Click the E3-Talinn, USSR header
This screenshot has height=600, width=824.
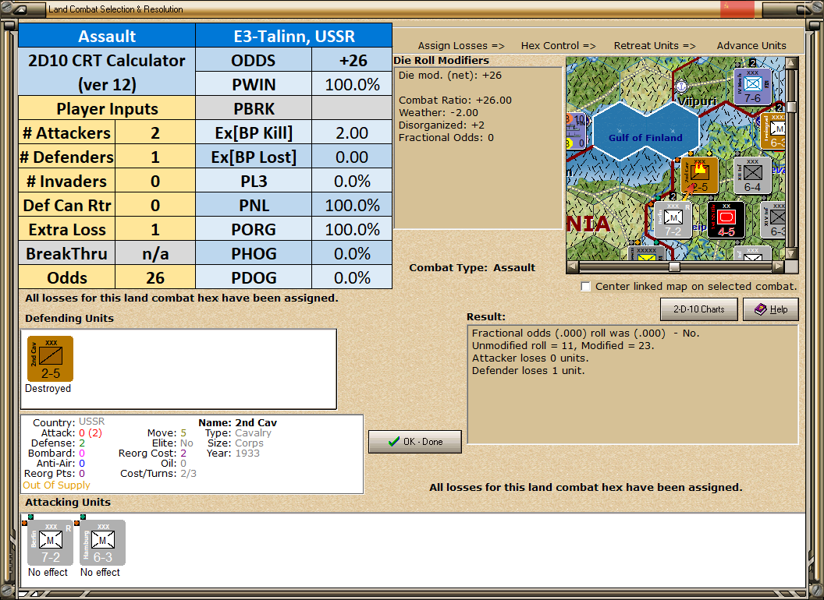[x=294, y=36]
